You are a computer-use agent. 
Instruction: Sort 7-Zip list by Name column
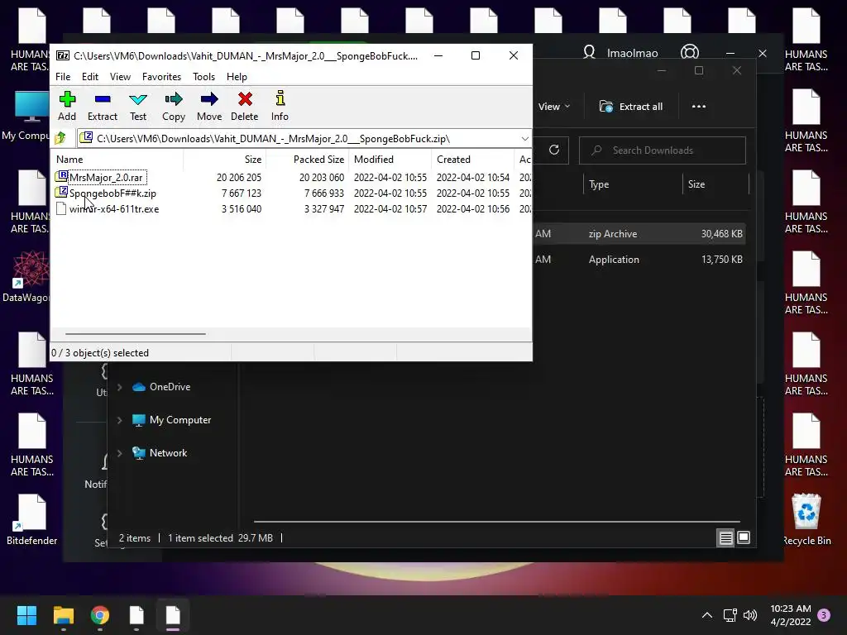[117, 160]
